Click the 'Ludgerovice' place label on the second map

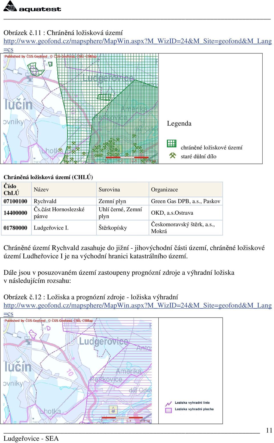[104, 341]
